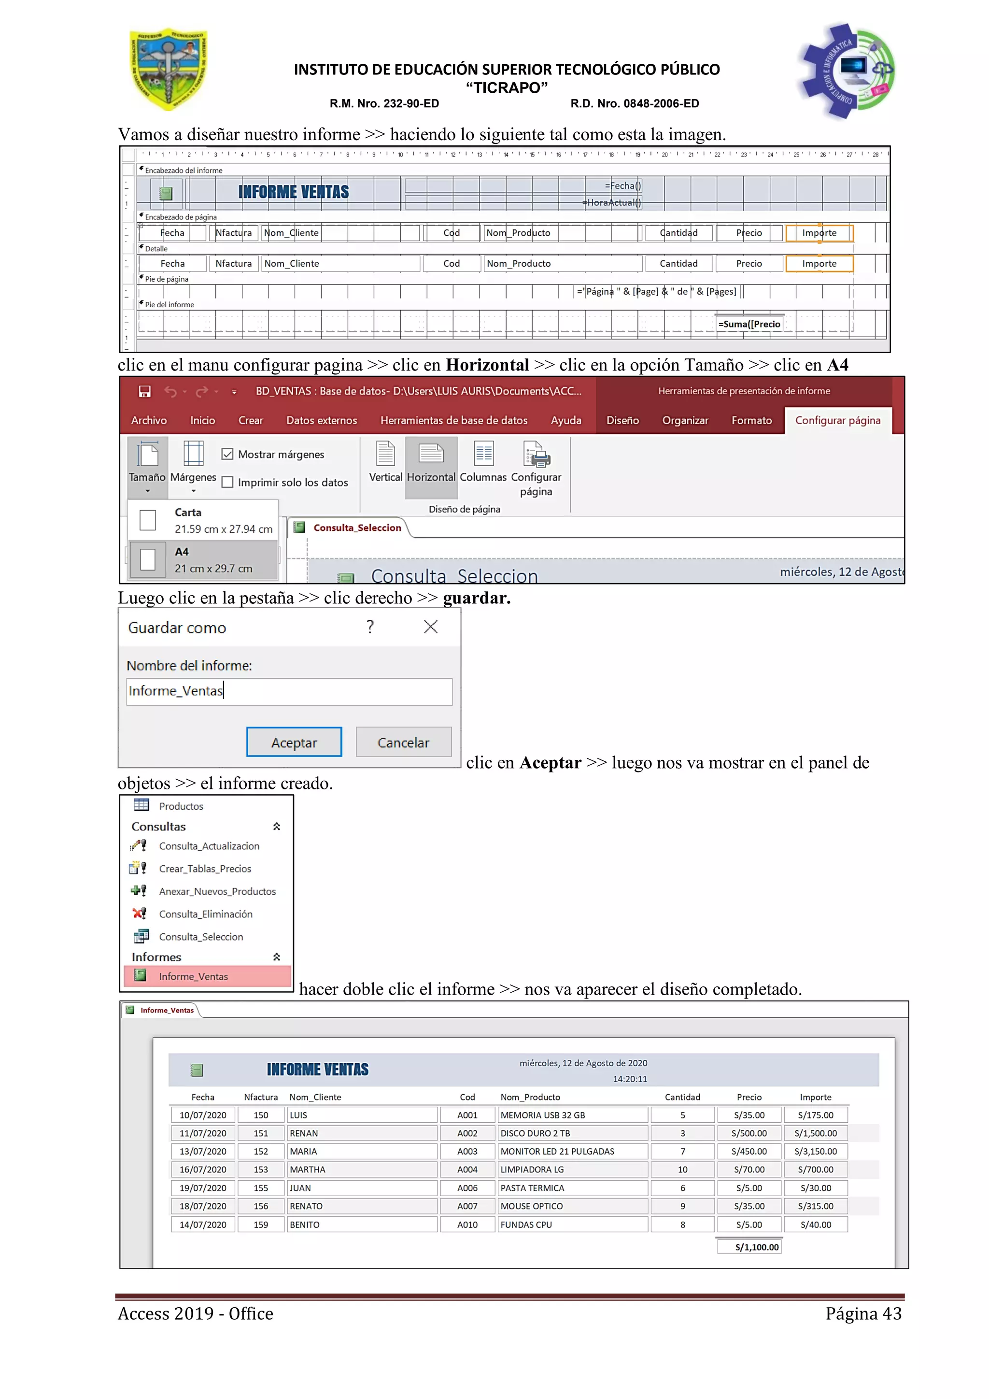Click the MEMORIA USB 32 GB cell
The image size is (989, 1399).
(572, 1115)
